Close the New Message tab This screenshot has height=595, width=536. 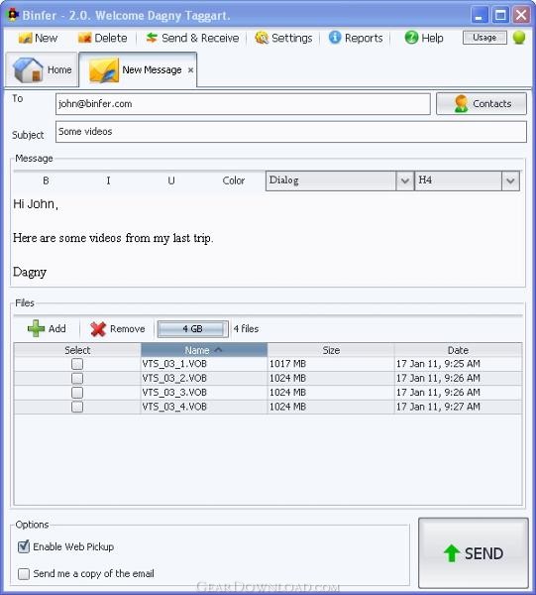190,69
